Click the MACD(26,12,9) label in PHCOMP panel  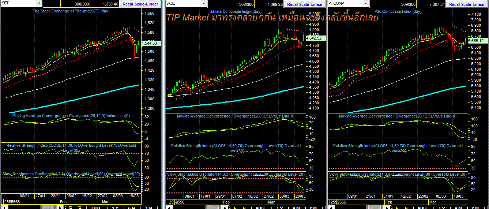[398, 116]
